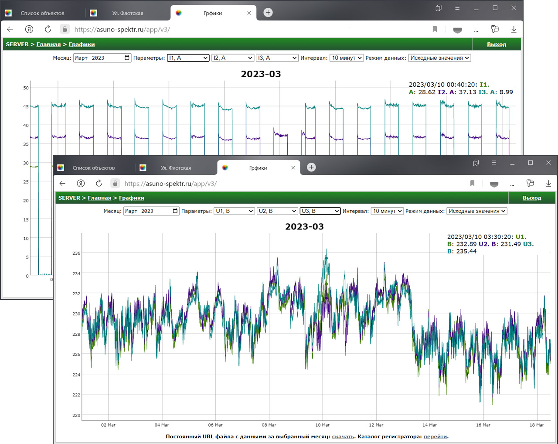Show site security lock info, back window
The image size is (558, 444).
click(65, 29)
